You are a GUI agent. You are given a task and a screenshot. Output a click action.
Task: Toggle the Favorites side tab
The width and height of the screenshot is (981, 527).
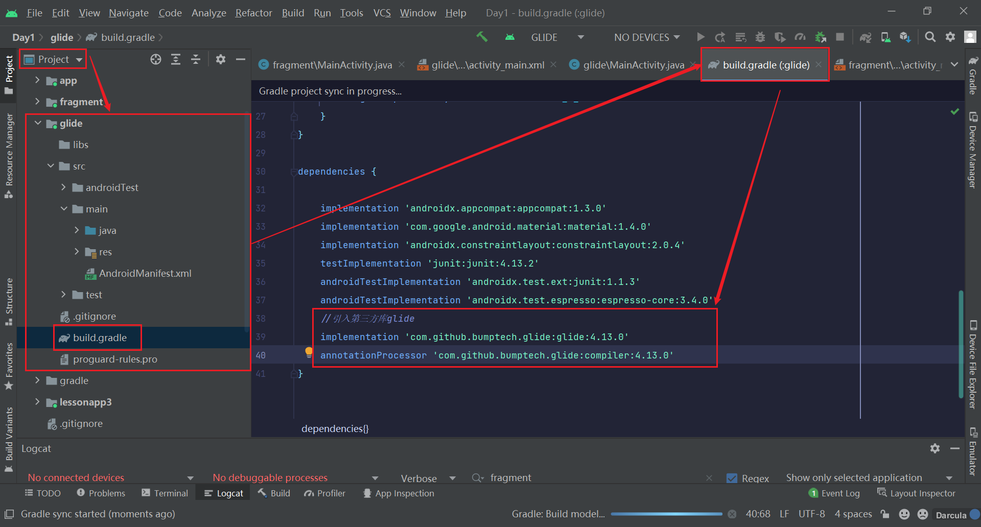point(9,366)
